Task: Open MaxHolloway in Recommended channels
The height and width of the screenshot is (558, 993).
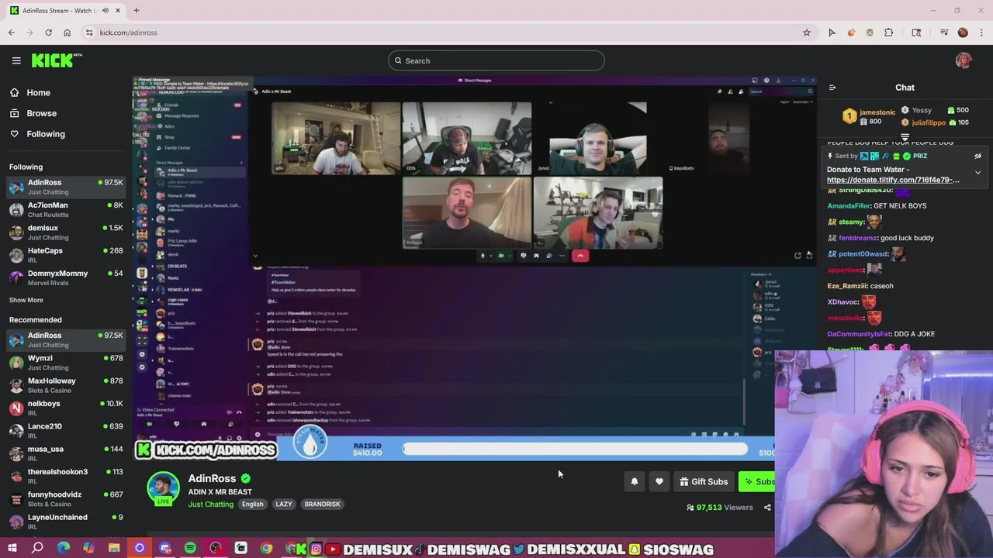Action: point(66,385)
